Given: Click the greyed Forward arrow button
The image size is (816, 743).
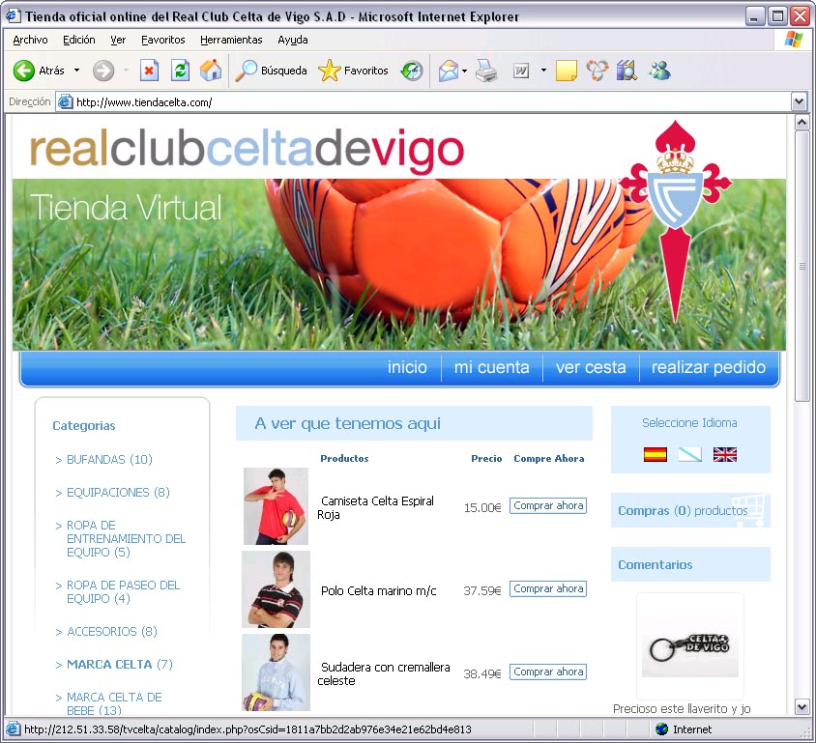Looking at the screenshot, I should click(x=103, y=71).
